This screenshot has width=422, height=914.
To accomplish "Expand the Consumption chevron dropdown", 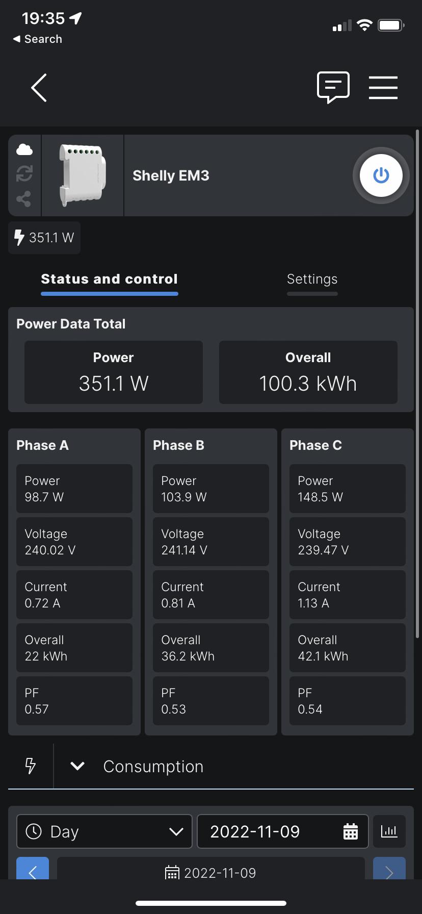I will pos(77,766).
